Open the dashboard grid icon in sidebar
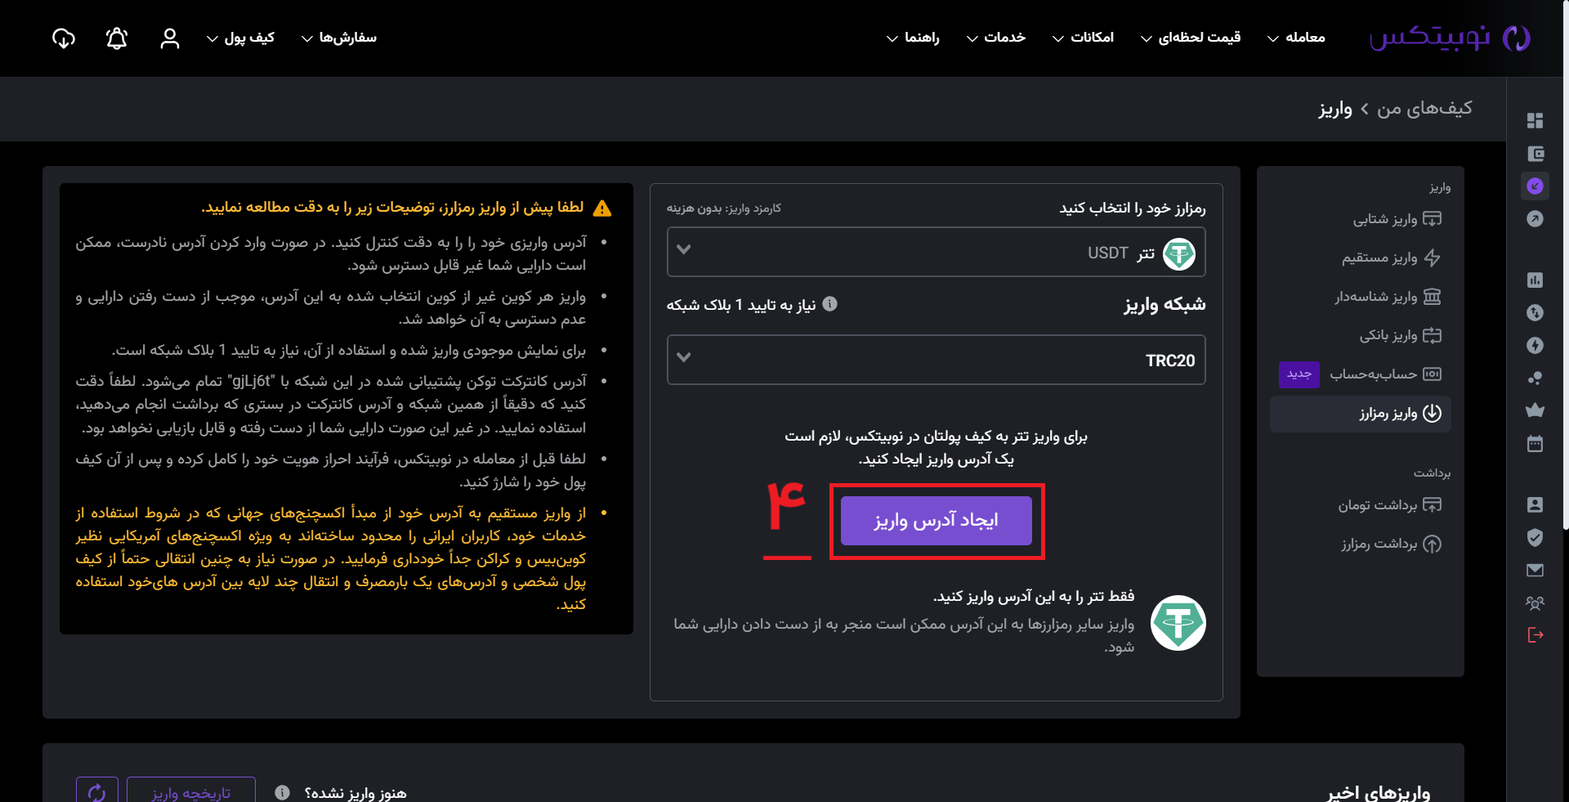 (x=1535, y=120)
